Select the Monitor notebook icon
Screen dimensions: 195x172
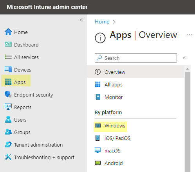click(97, 97)
